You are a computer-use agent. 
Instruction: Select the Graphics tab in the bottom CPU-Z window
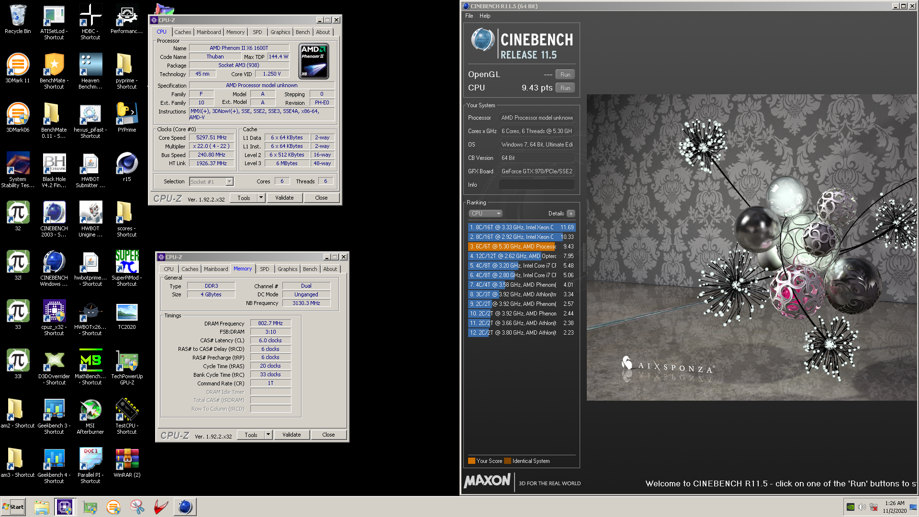[287, 269]
